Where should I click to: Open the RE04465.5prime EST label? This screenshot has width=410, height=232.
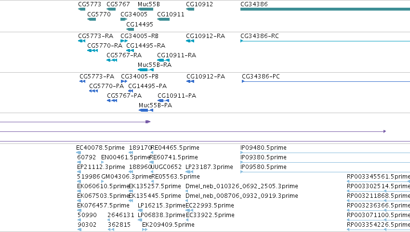tap(175, 148)
